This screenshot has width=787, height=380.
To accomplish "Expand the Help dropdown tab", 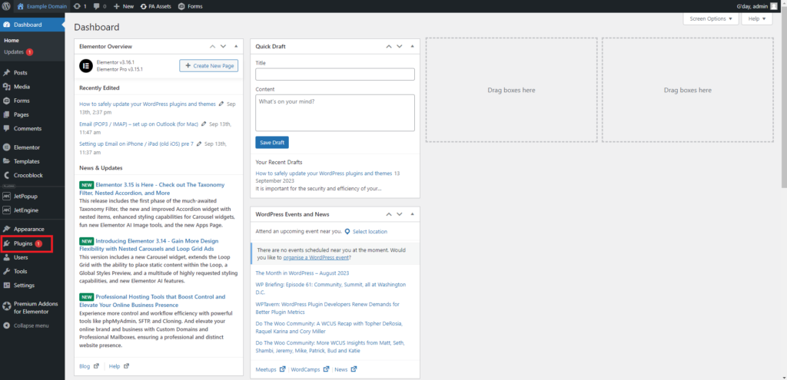I will 757,18.
